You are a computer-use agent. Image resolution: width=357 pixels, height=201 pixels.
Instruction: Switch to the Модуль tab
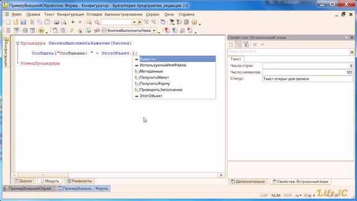tap(50, 181)
